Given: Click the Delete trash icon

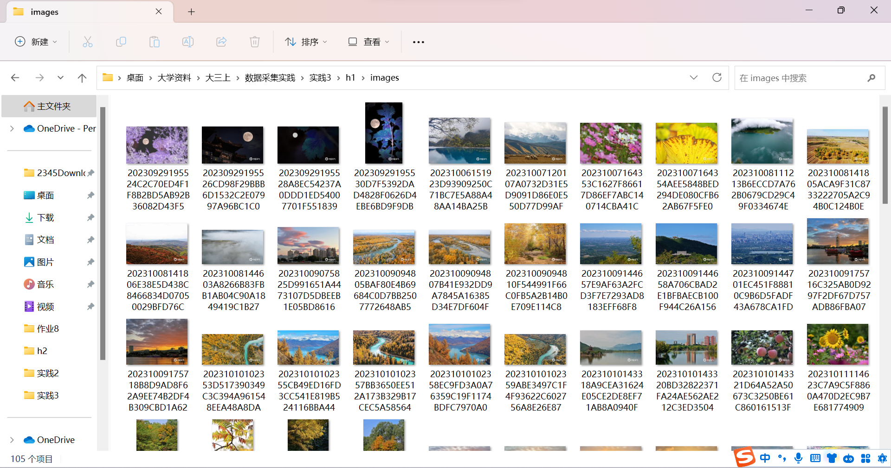Looking at the screenshot, I should click(255, 42).
